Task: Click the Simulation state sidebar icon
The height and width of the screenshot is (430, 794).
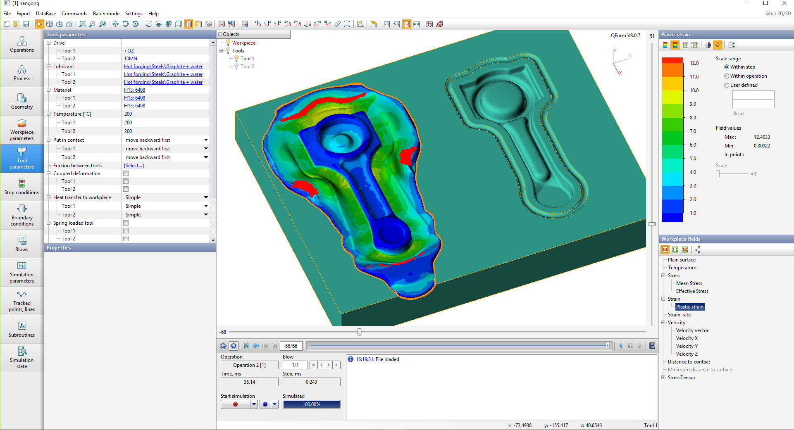Action: (22, 357)
